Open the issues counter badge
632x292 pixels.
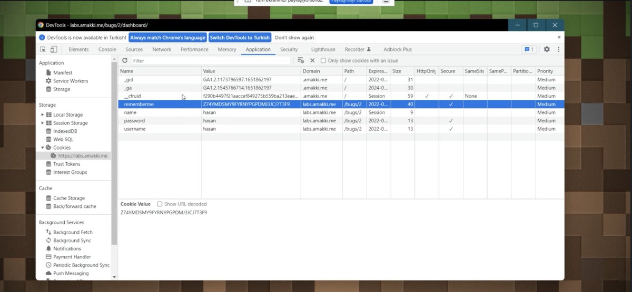point(529,49)
